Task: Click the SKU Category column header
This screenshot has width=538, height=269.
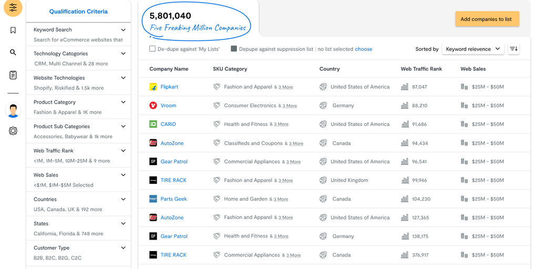Action: point(230,69)
